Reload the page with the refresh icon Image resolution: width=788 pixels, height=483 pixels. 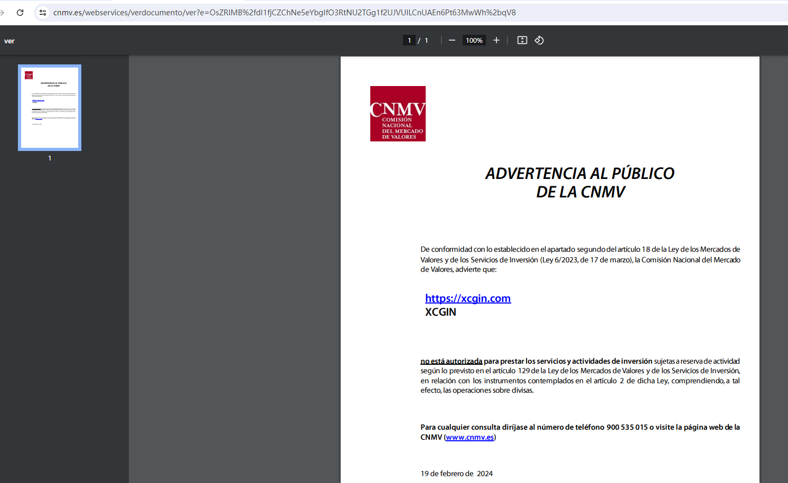(20, 13)
